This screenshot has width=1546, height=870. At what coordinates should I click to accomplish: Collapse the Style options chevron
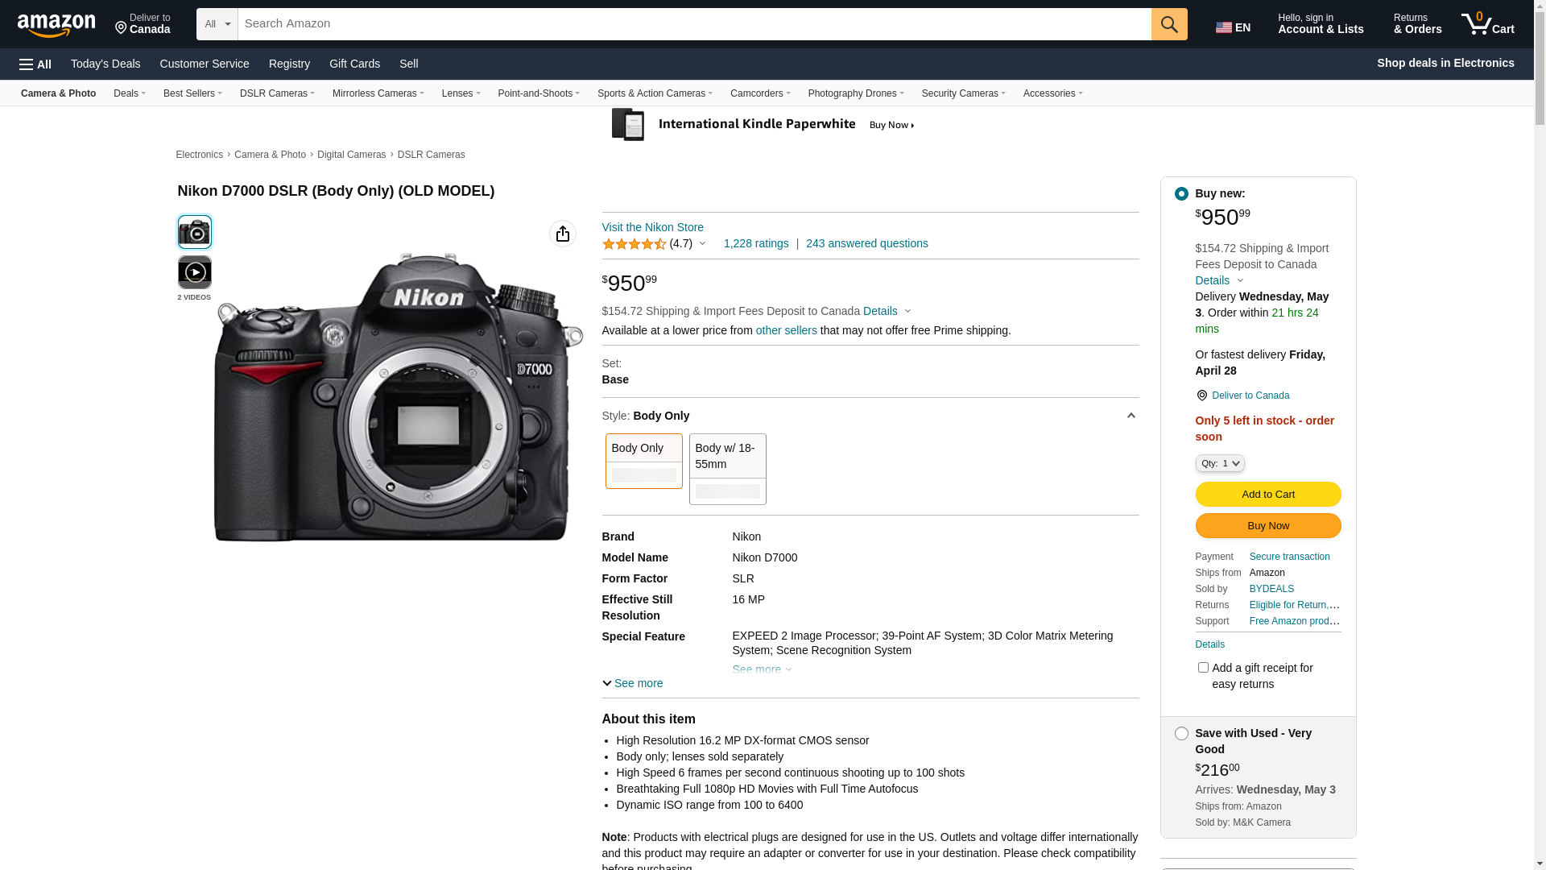1131,416
